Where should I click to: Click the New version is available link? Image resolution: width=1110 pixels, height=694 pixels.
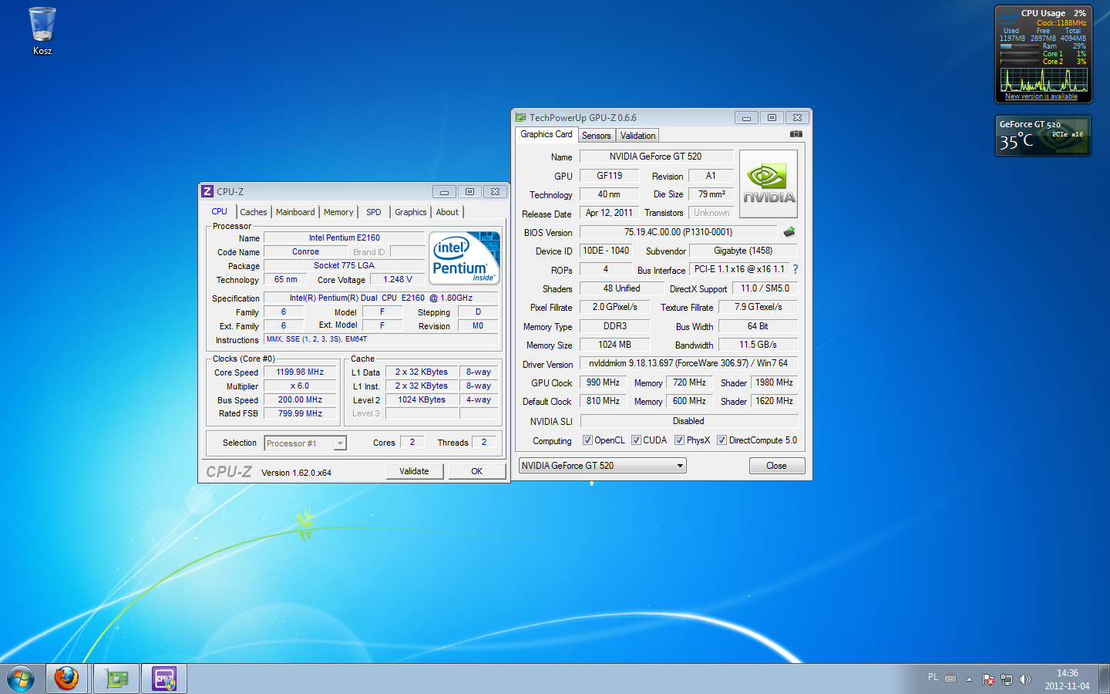(1041, 96)
